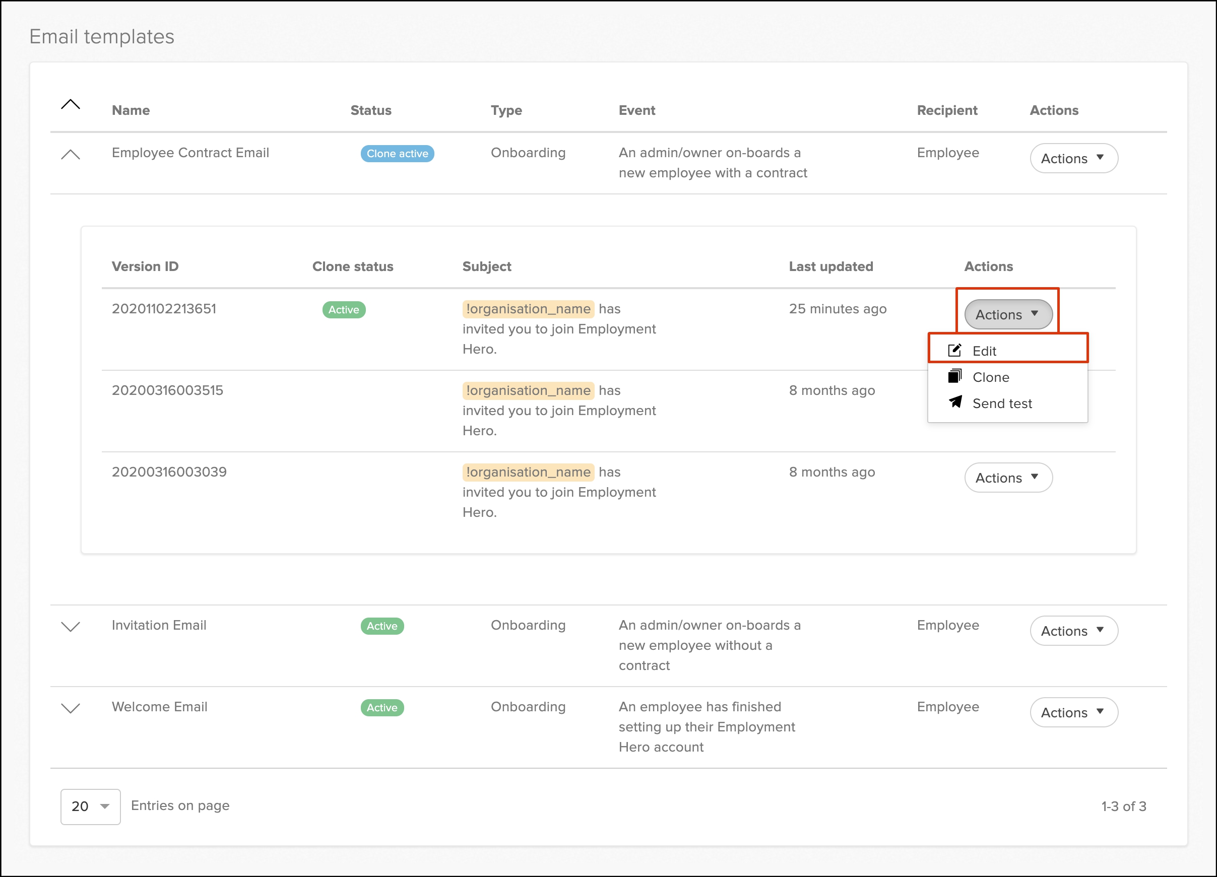Open Actions dropdown for version 20200316003039

1008,478
